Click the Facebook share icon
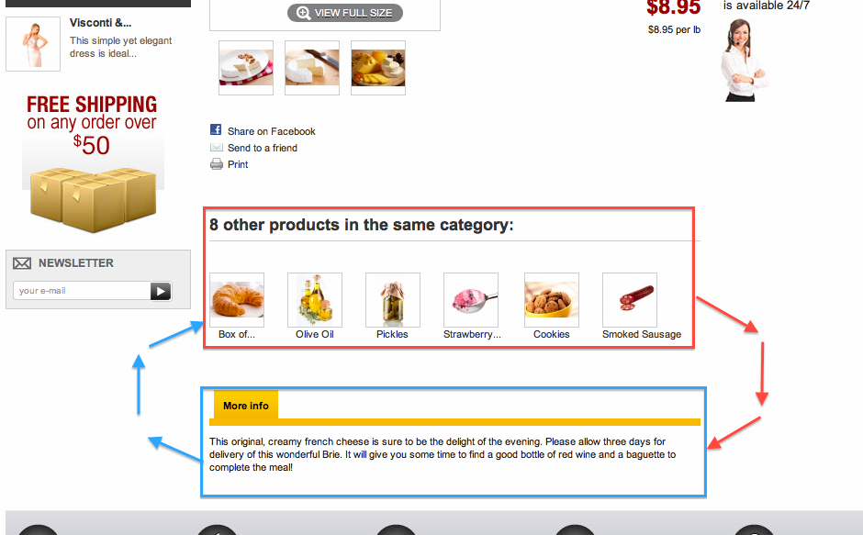The height and width of the screenshot is (535, 863). click(216, 130)
